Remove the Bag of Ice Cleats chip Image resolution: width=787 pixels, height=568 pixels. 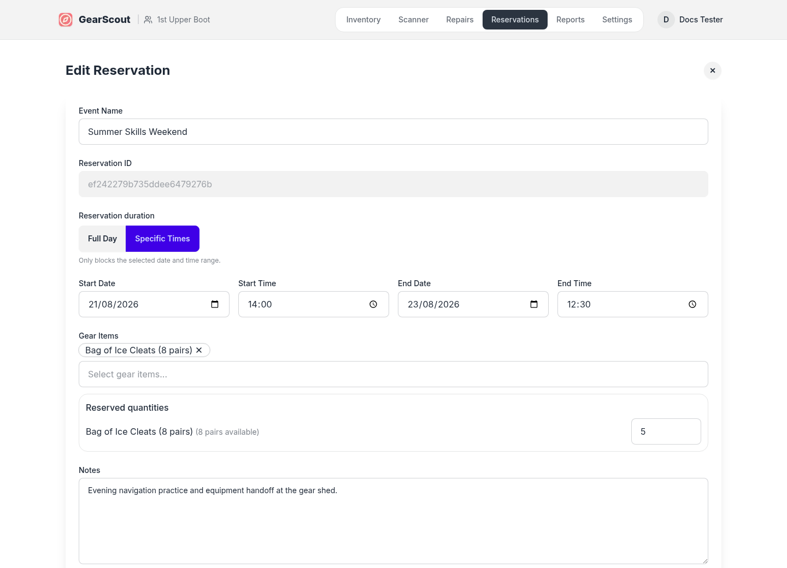[199, 350]
